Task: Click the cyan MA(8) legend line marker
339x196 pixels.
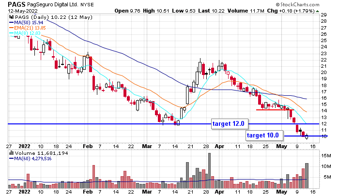Action: 11,33
